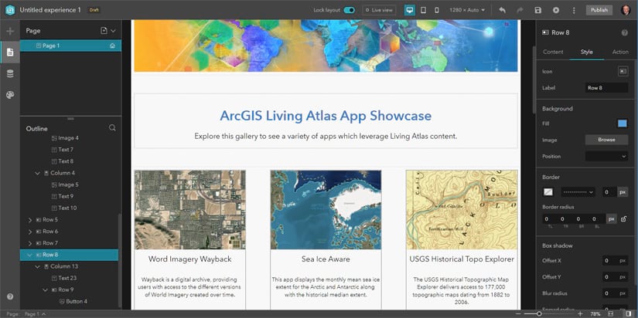The image size is (638, 318).
Task: Click the Word Imagery Wayback thumbnail image
Action: tap(189, 210)
